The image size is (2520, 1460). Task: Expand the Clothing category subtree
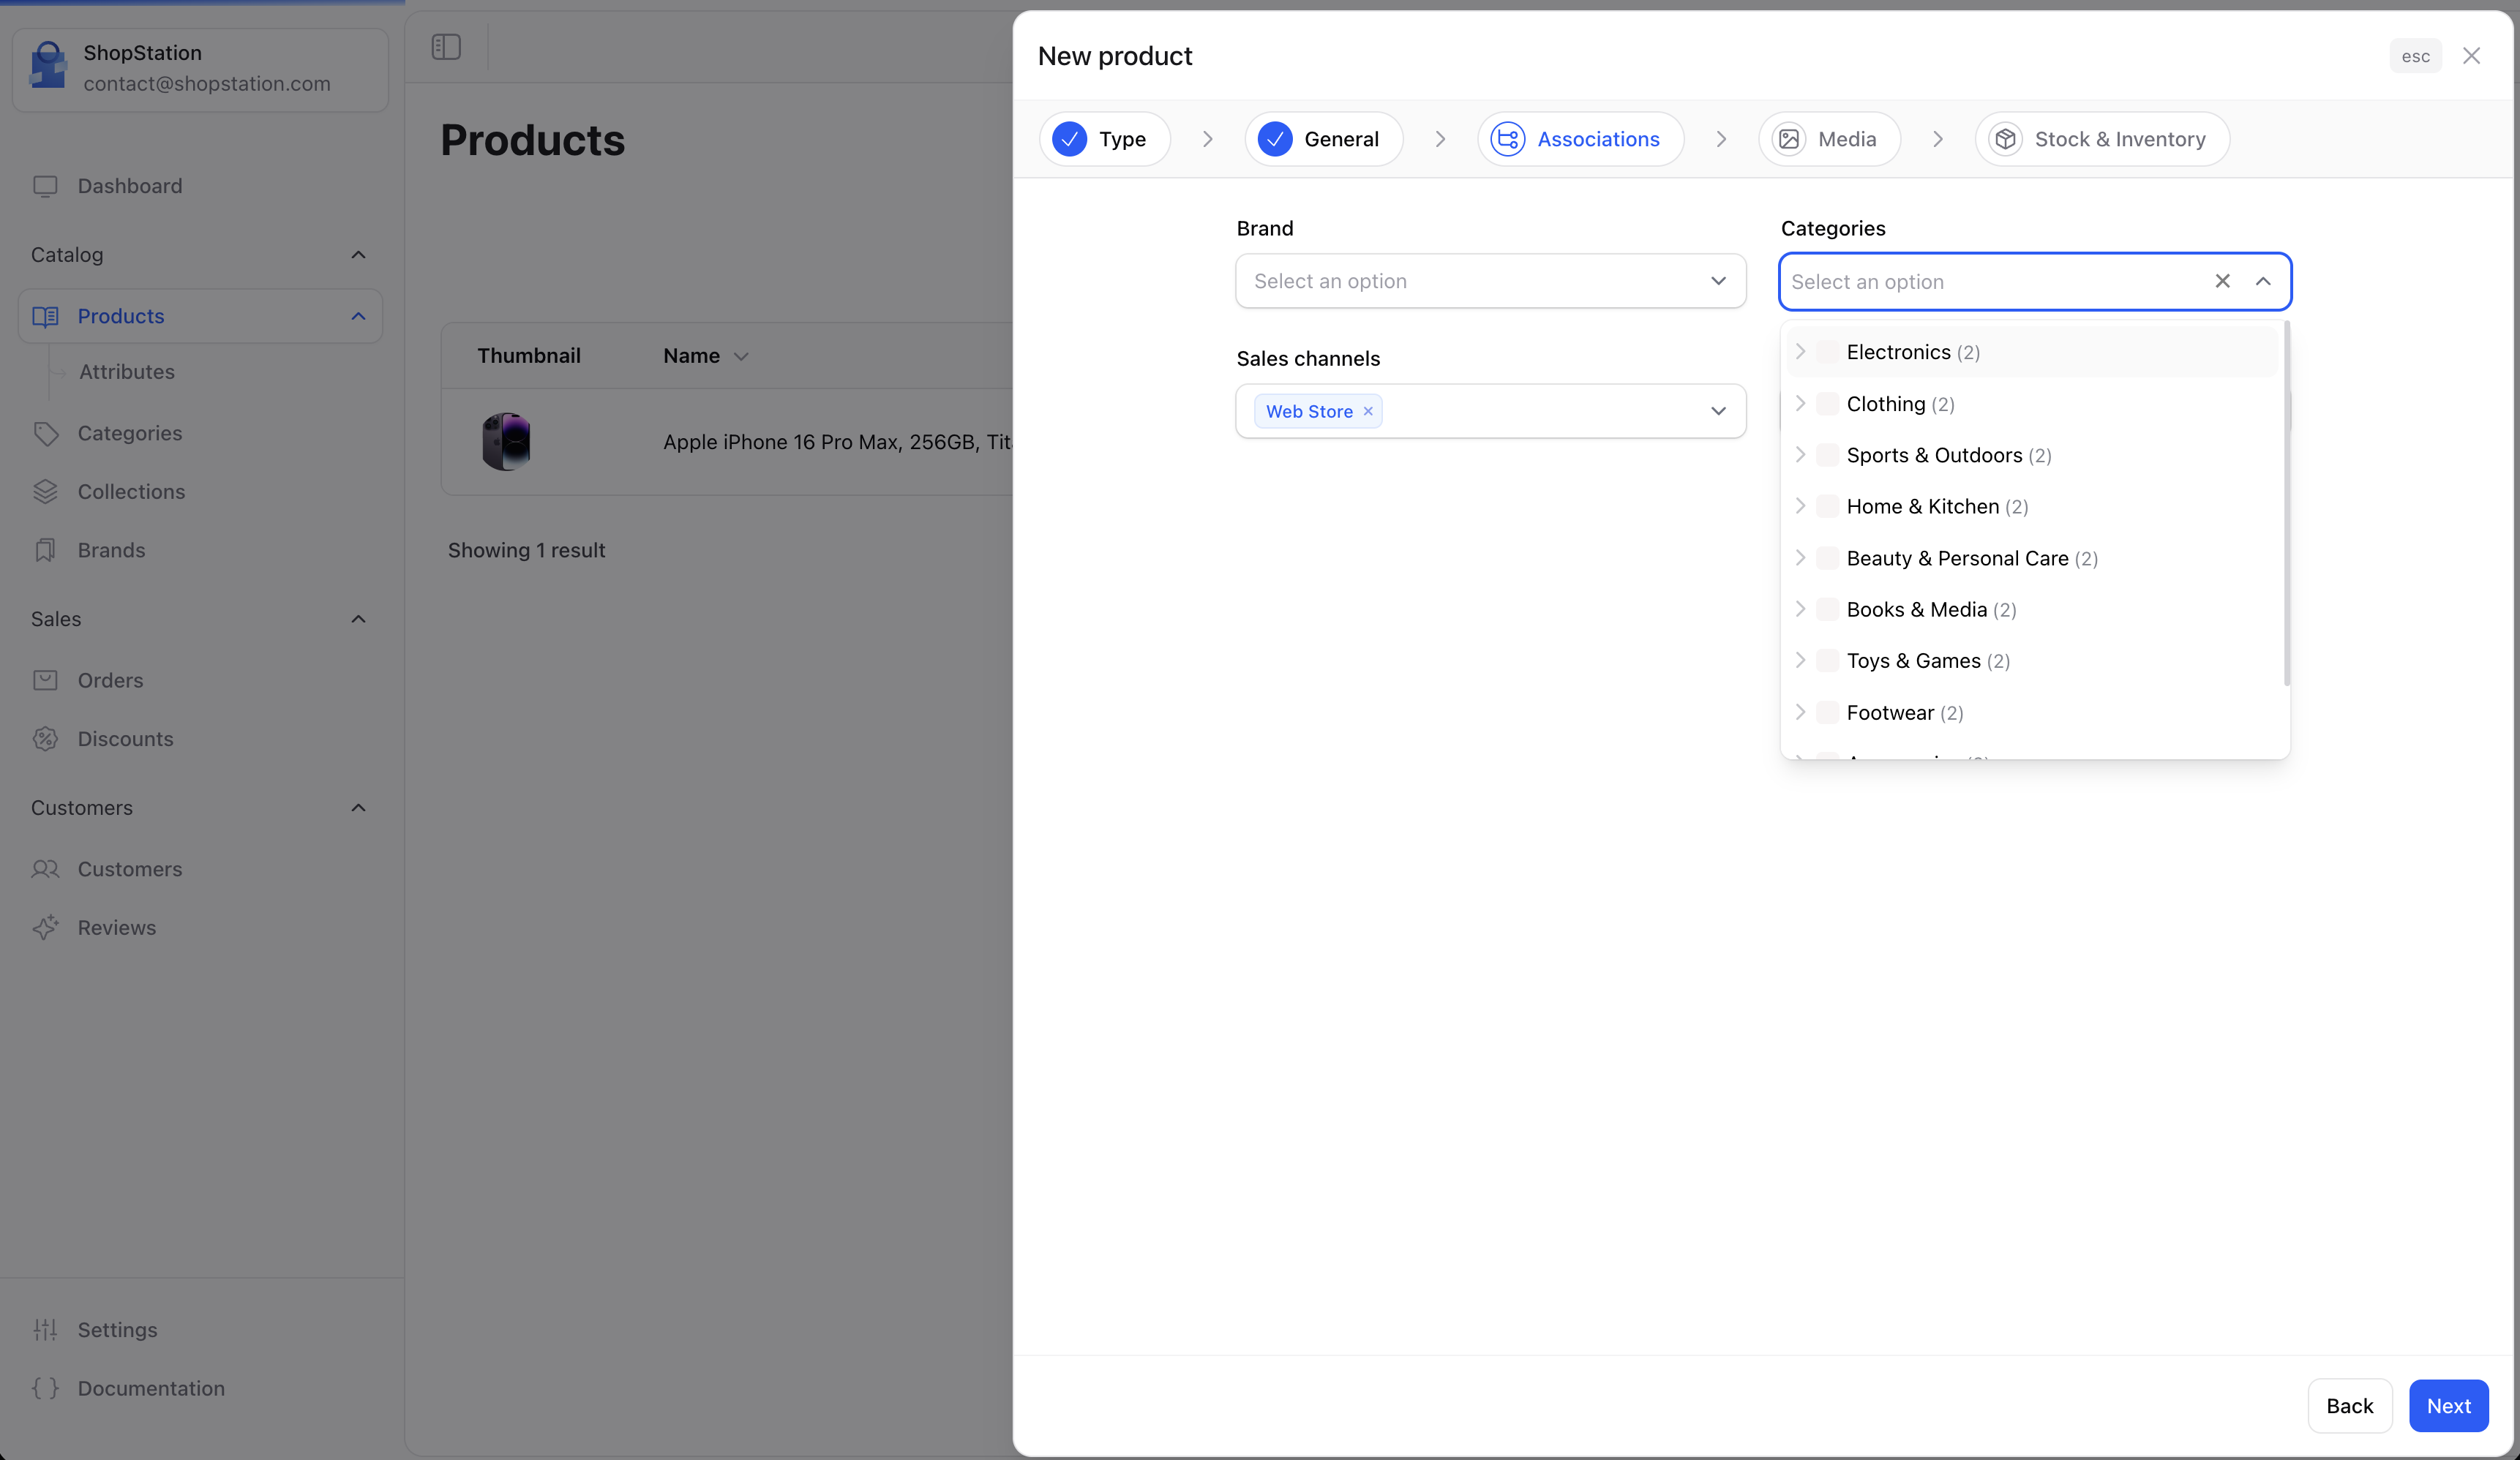1800,403
